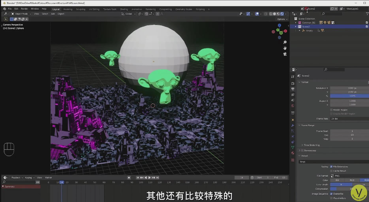Click the pan view hand gizmo
369x202 pixels.
tap(285, 48)
